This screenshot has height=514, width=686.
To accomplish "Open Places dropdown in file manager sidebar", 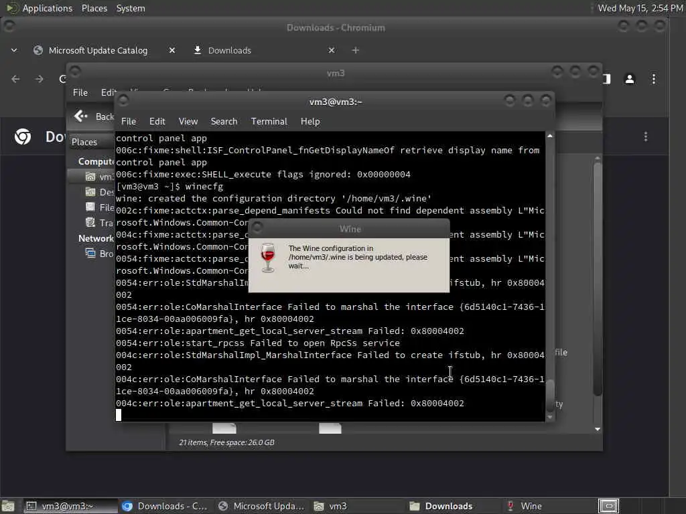I will pos(90,142).
